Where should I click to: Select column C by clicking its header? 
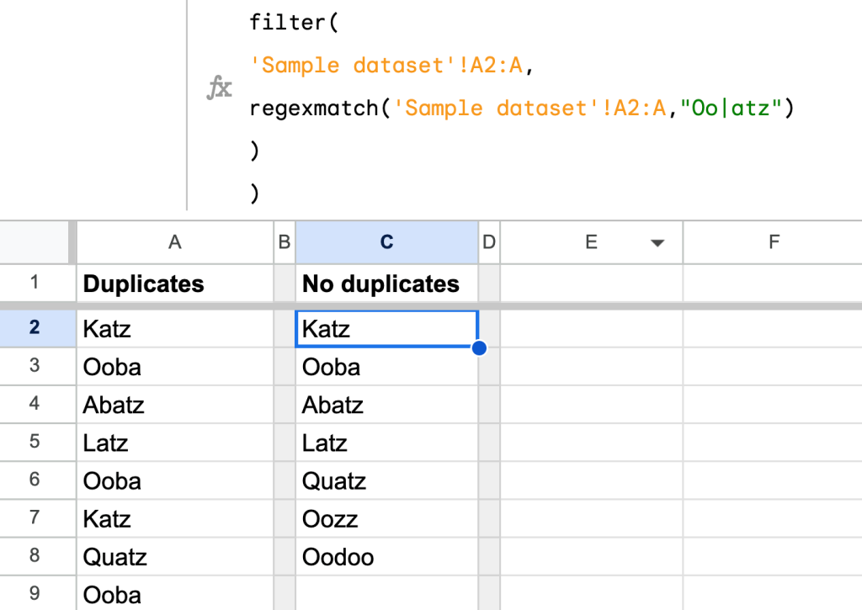386,242
